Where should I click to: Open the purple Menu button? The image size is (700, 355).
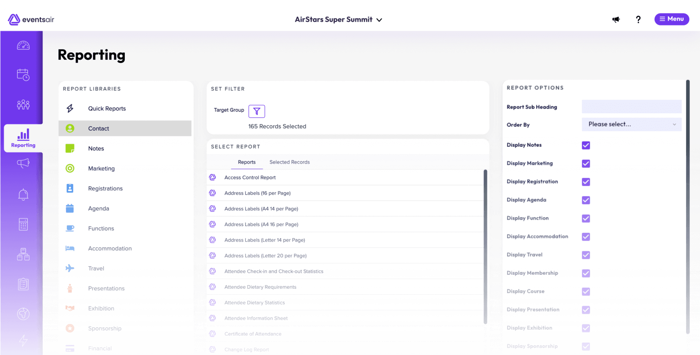pos(672,19)
